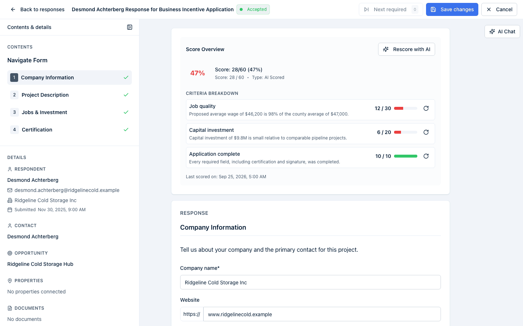Click the Application complete green progress bar
This screenshot has width=523, height=326.
pos(406,156)
